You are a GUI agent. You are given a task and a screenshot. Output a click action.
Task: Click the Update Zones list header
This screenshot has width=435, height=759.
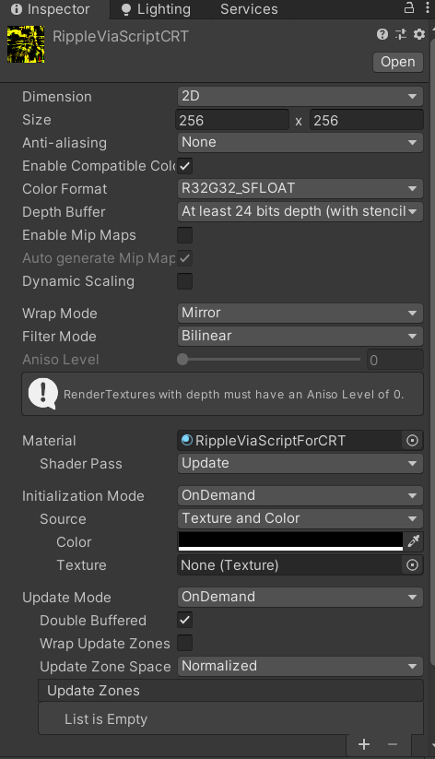point(230,690)
